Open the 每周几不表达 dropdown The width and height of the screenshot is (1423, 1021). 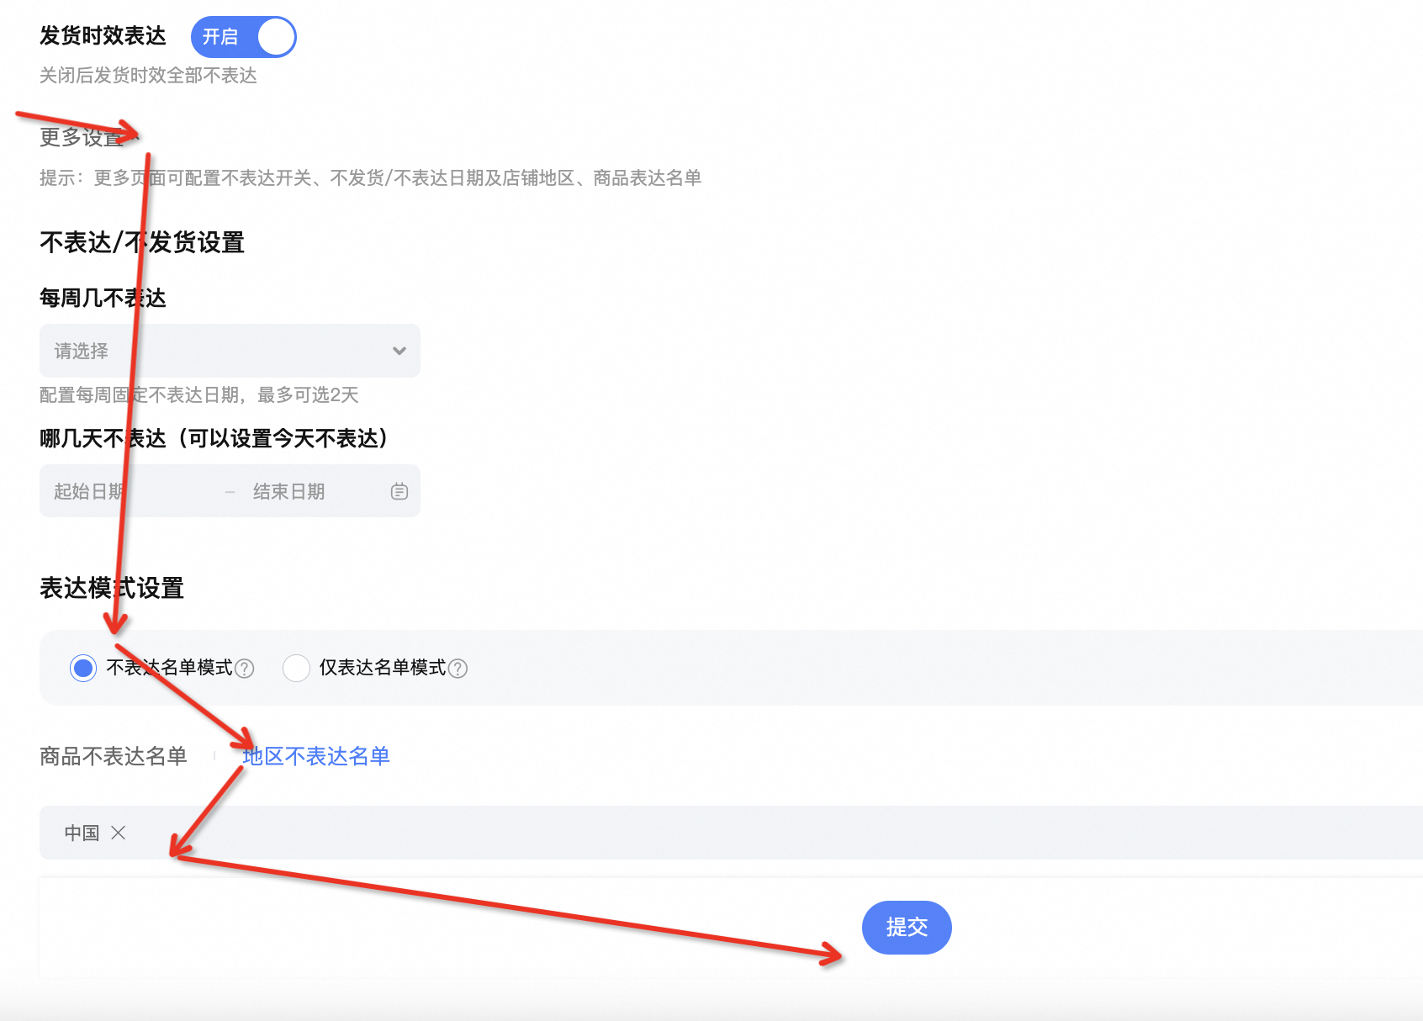click(230, 351)
